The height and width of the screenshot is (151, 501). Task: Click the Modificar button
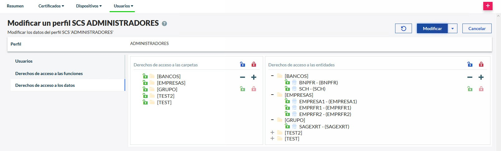point(432,29)
